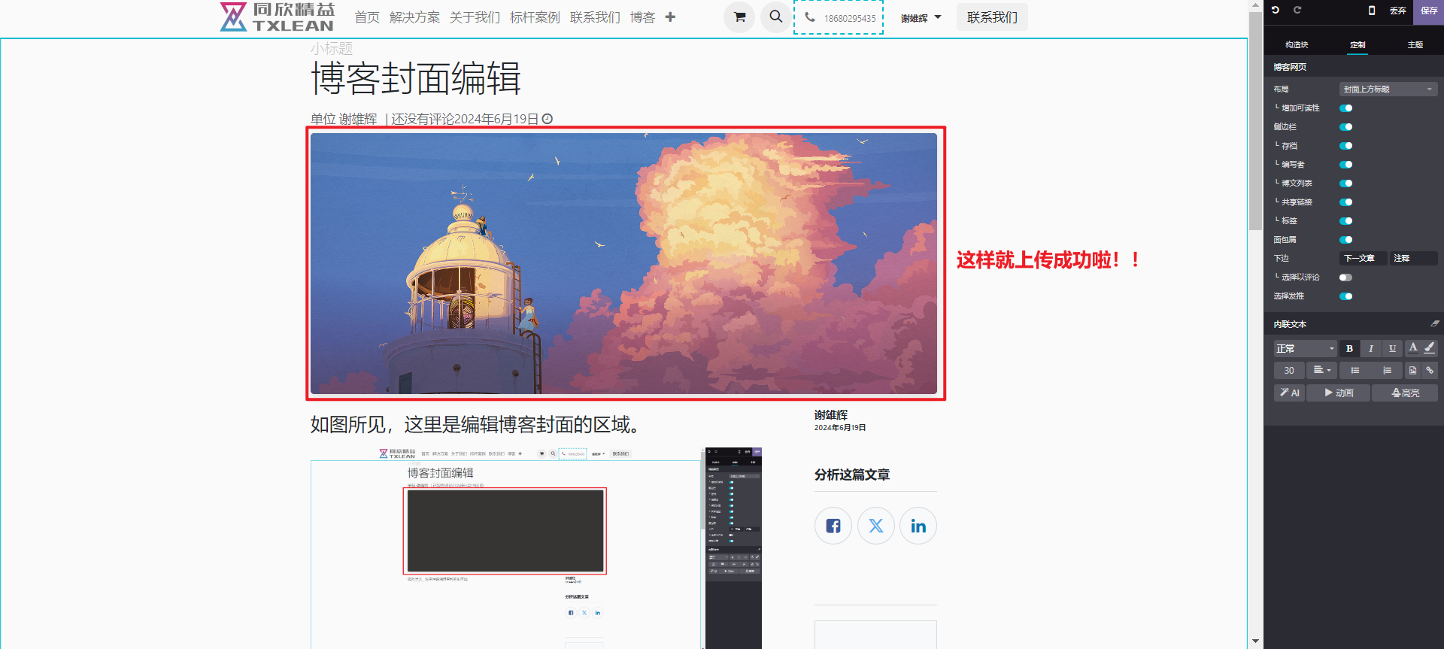The height and width of the screenshot is (649, 1444).
Task: Open the AI writing tool
Action: tap(1290, 393)
